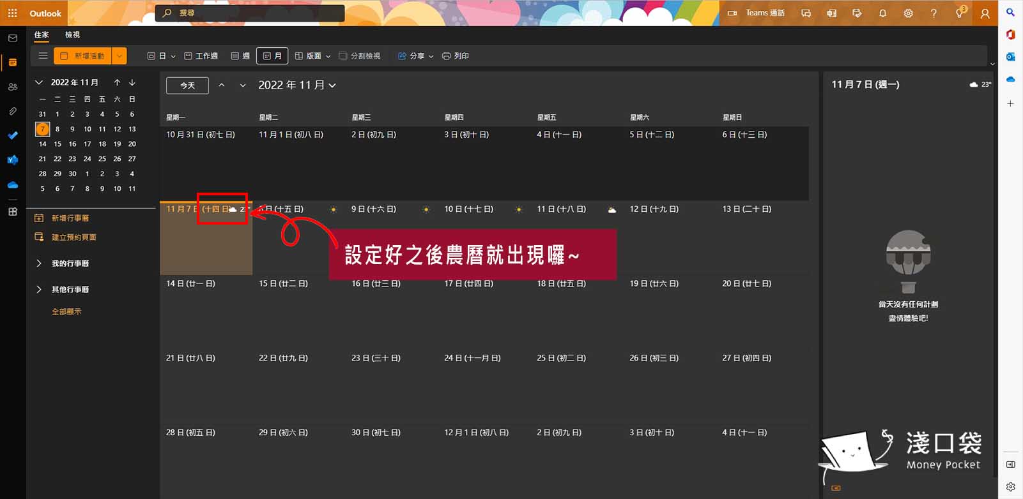1023x499 pixels.
Task: Open settings gear in header
Action: pos(908,13)
